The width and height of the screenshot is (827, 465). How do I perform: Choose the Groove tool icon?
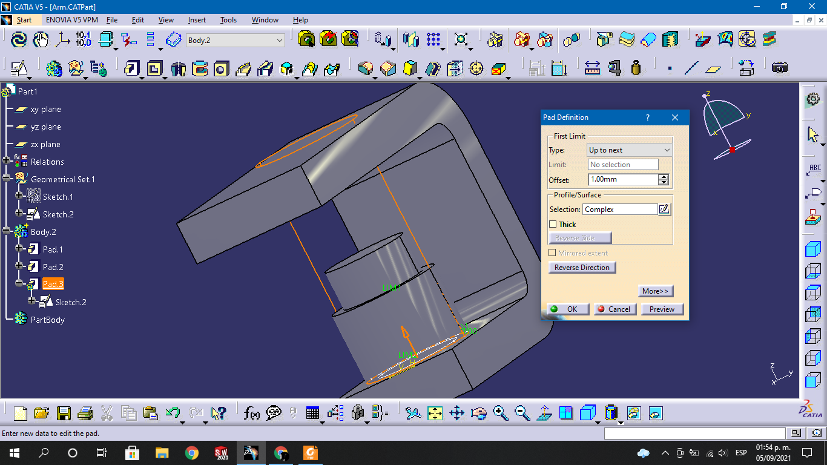(200, 68)
